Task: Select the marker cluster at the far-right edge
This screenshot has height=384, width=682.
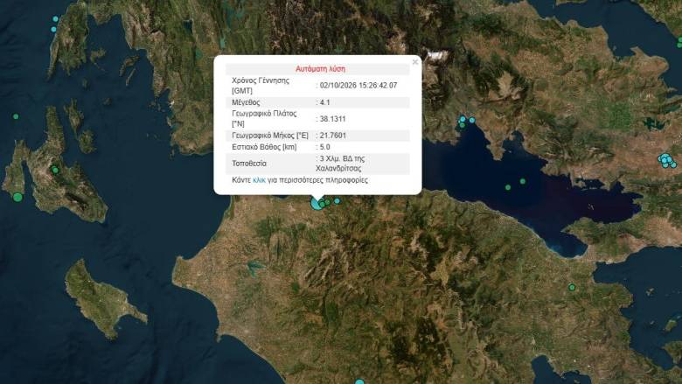Action: [x=666, y=160]
